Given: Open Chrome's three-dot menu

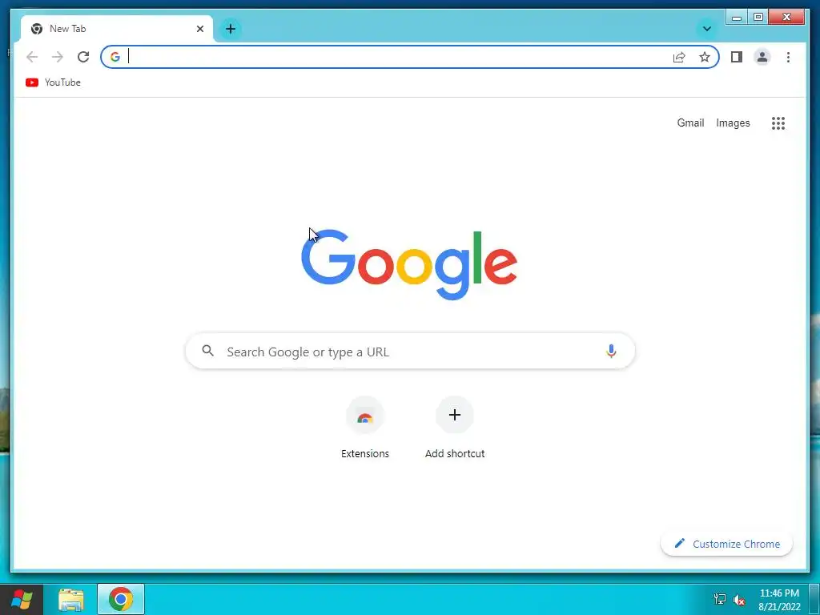Looking at the screenshot, I should point(788,57).
